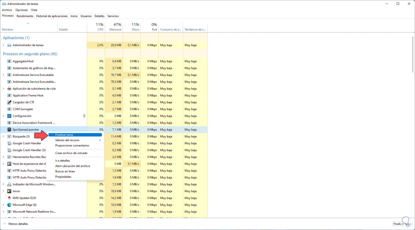Select the Procesos en segundo plano (45) heading
The width and height of the screenshot is (415, 230).
[30, 54]
